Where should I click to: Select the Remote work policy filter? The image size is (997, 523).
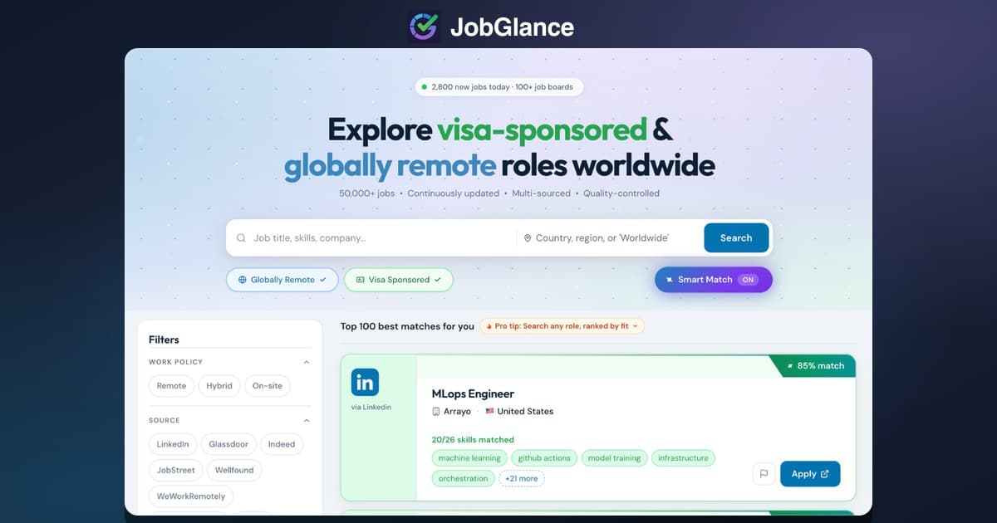coord(172,386)
